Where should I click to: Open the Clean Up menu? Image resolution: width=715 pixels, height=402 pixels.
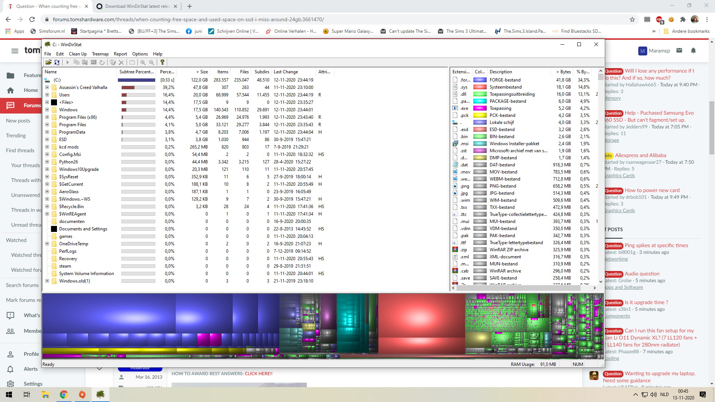(x=78, y=54)
